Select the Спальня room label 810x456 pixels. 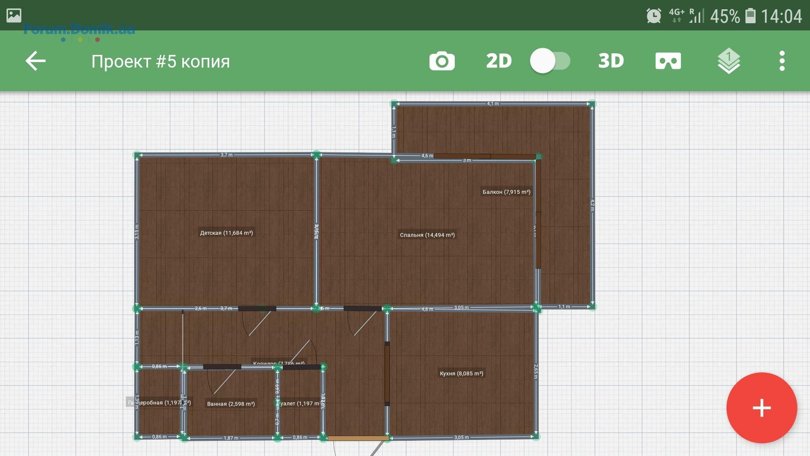427,235
